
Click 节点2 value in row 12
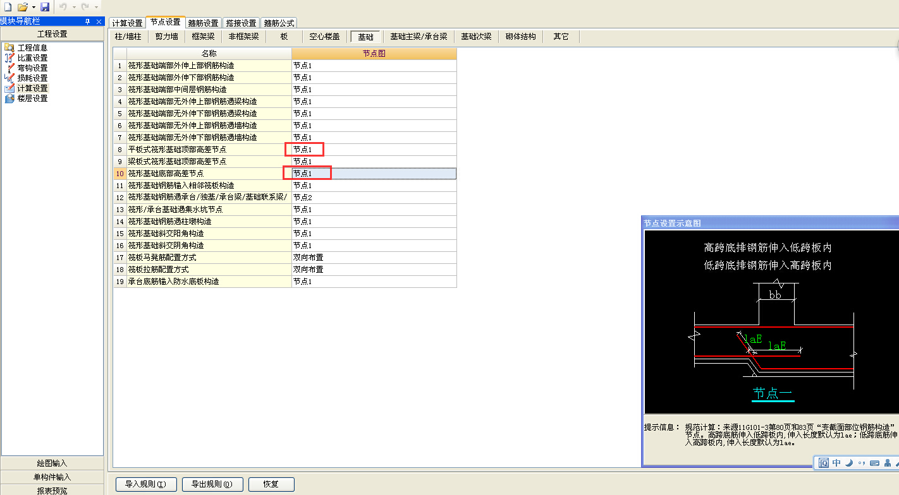point(374,198)
